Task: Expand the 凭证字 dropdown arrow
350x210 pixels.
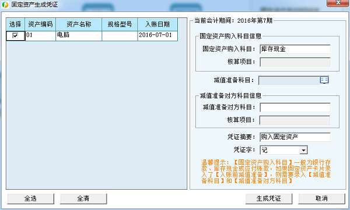Action: click(303, 150)
